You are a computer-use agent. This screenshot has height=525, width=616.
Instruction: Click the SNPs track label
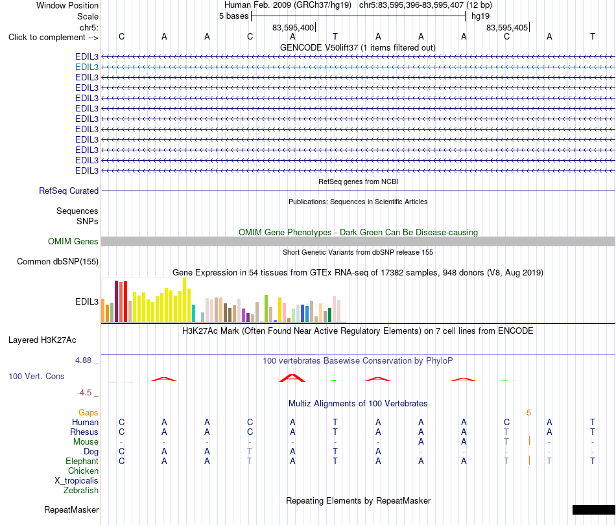(x=88, y=222)
